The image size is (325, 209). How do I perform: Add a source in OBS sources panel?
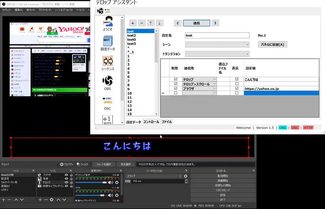coord(40,199)
